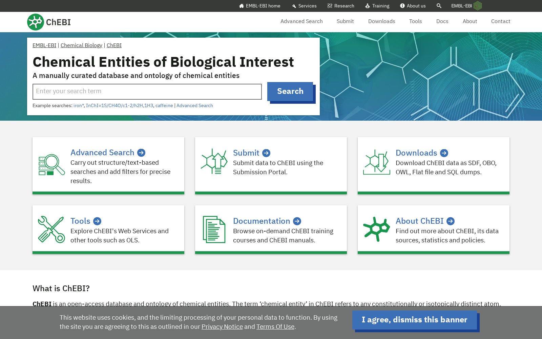
Task: Open Docs in the main navigation
Action: 442,21
